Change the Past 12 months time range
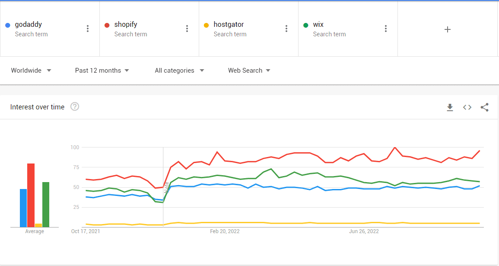This screenshot has width=499, height=266. click(x=102, y=71)
